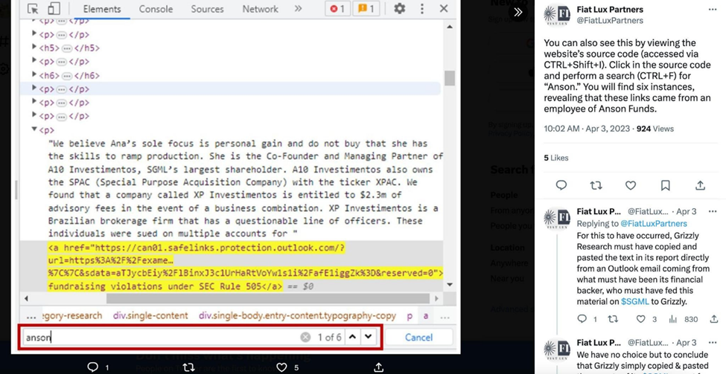Show more DevTools tabs chevron
Viewport: 726px width, 374px height.
coord(298,9)
